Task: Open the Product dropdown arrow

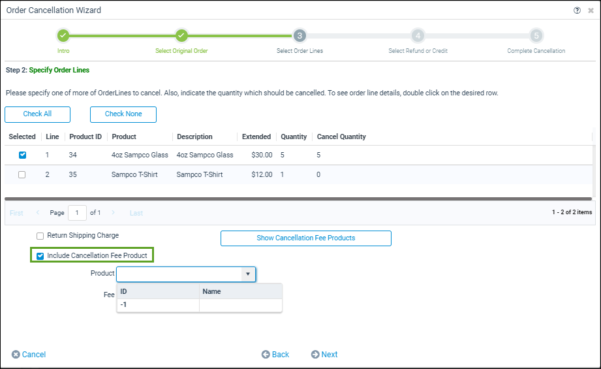Action: coord(248,274)
